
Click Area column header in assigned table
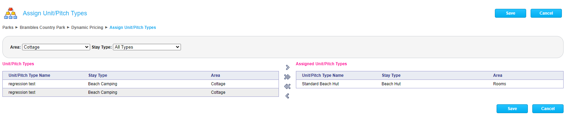(x=498, y=75)
